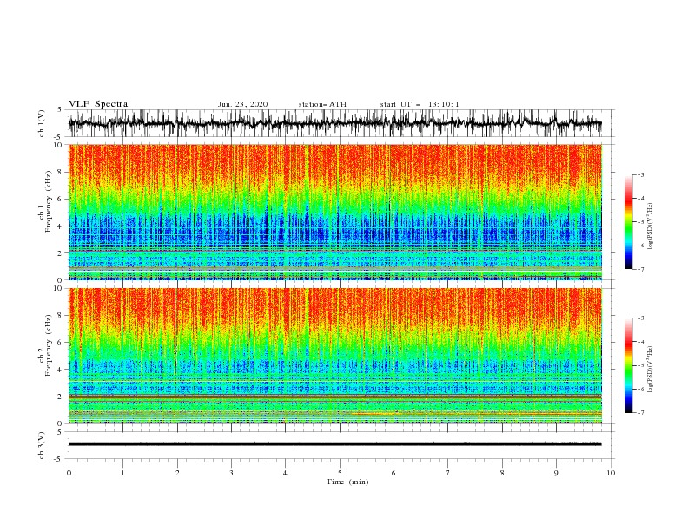Select the ch.2 "Frequency (kHz)" axis label
688x531 pixels.
[x=48, y=345]
